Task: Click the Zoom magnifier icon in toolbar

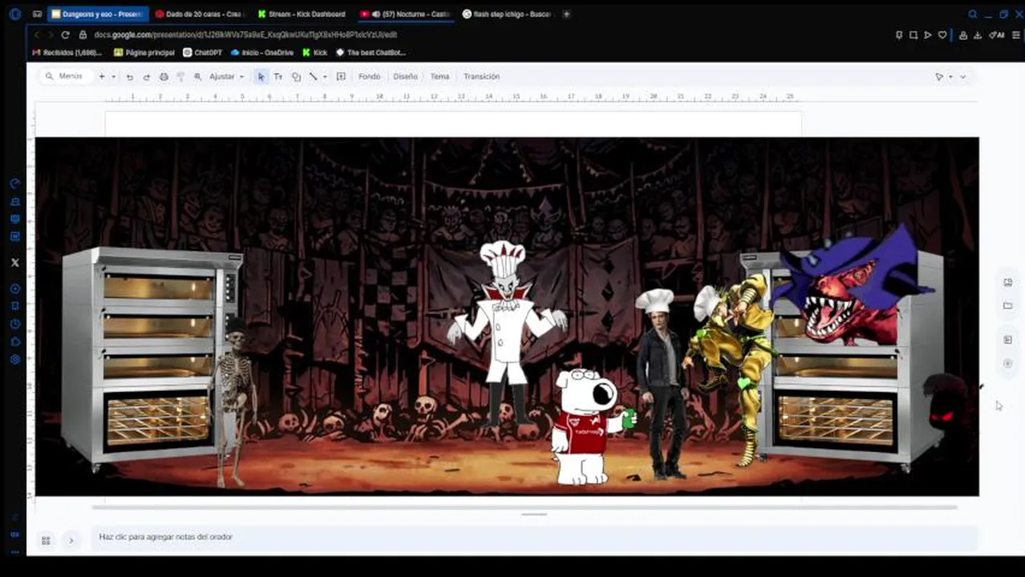Action: [197, 77]
